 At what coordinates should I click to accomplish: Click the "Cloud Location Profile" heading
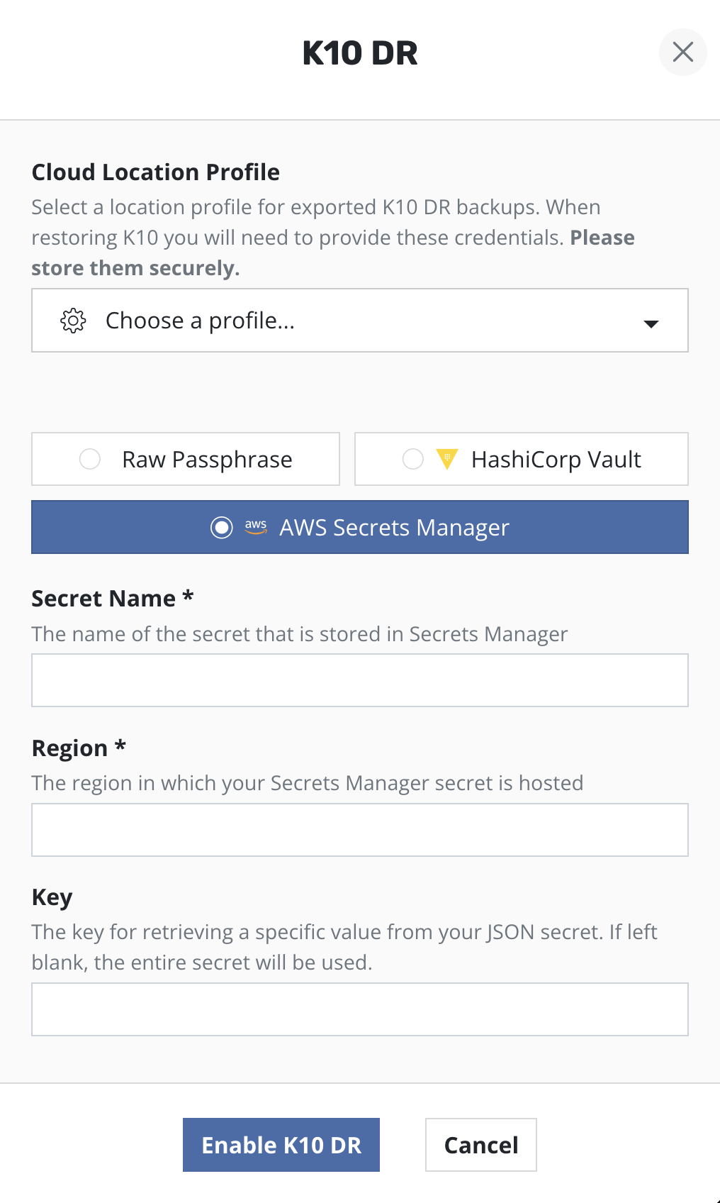coord(156,172)
